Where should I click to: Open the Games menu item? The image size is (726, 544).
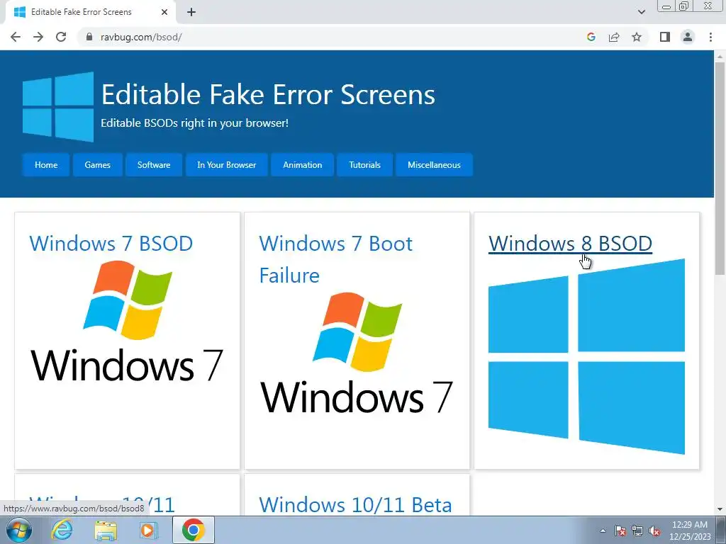[97, 164]
